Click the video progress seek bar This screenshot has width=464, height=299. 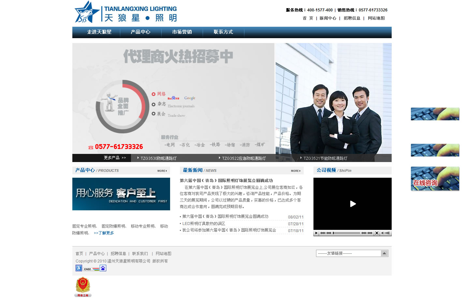pos(346,233)
